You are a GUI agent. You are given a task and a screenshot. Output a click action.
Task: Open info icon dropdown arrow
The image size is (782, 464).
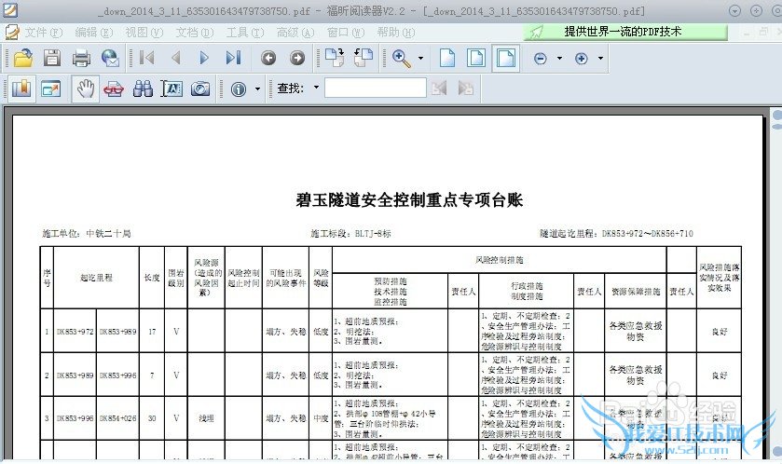point(257,89)
